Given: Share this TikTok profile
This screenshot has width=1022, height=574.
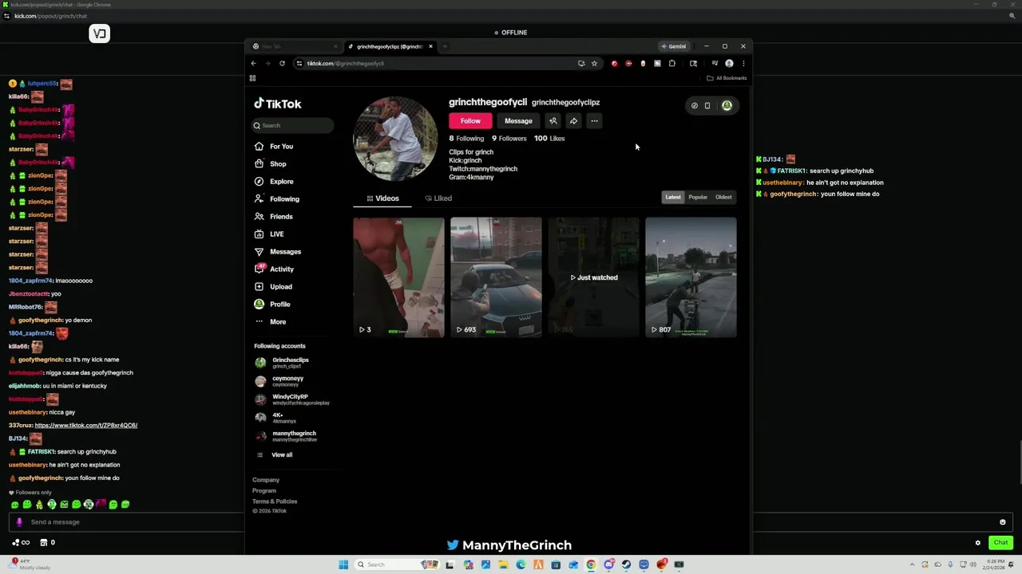Looking at the screenshot, I should click(573, 121).
